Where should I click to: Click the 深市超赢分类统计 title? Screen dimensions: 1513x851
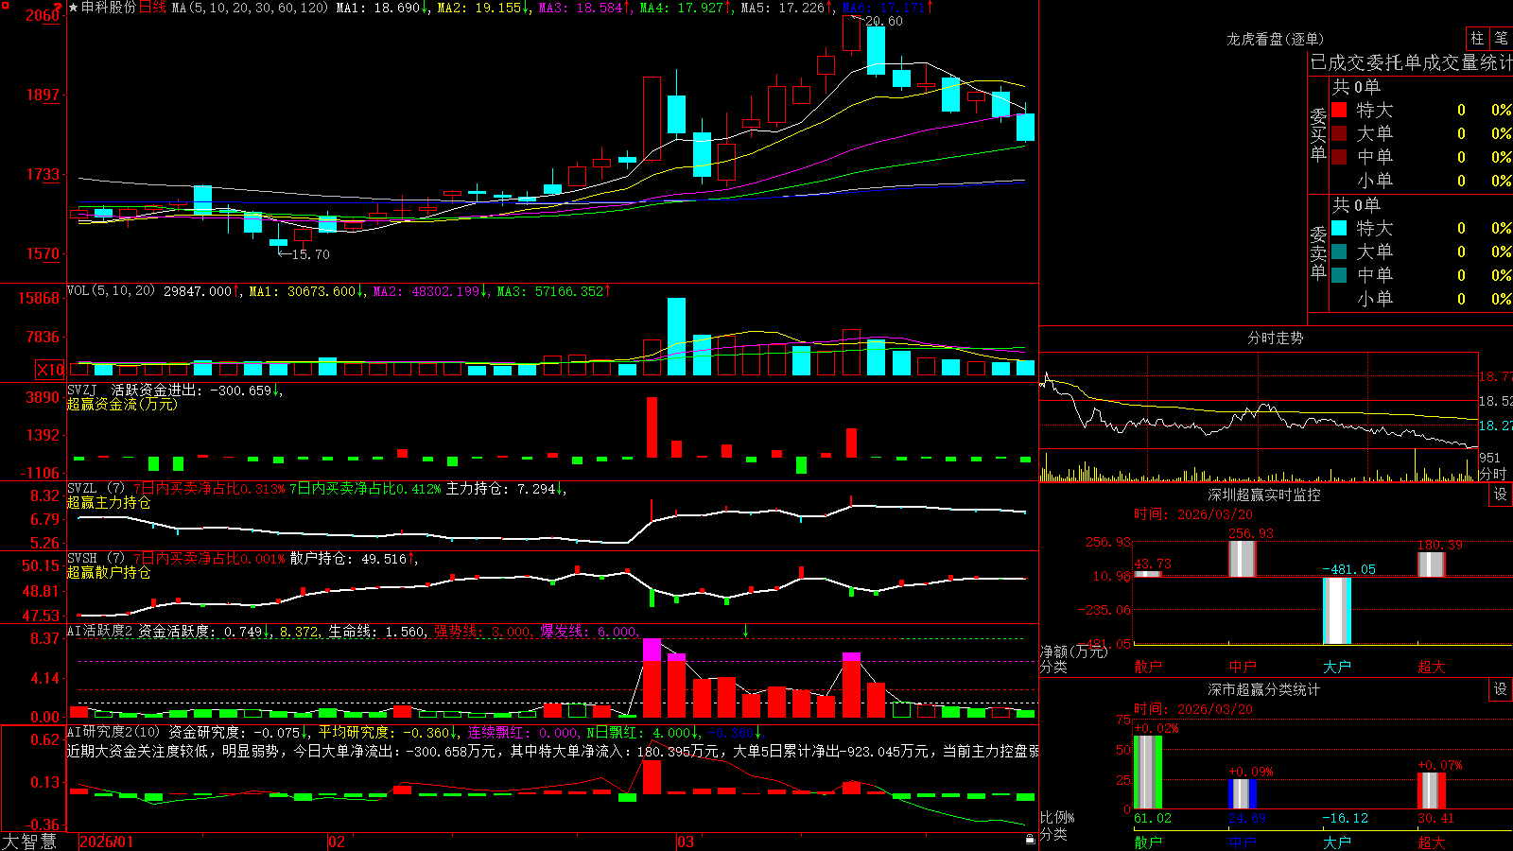pyautogui.click(x=1263, y=689)
